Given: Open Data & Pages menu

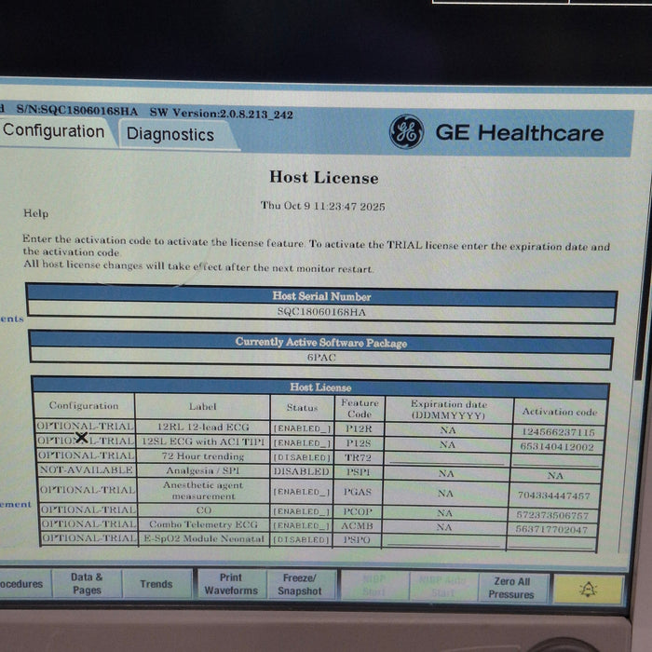Looking at the screenshot, I should coord(87,583).
